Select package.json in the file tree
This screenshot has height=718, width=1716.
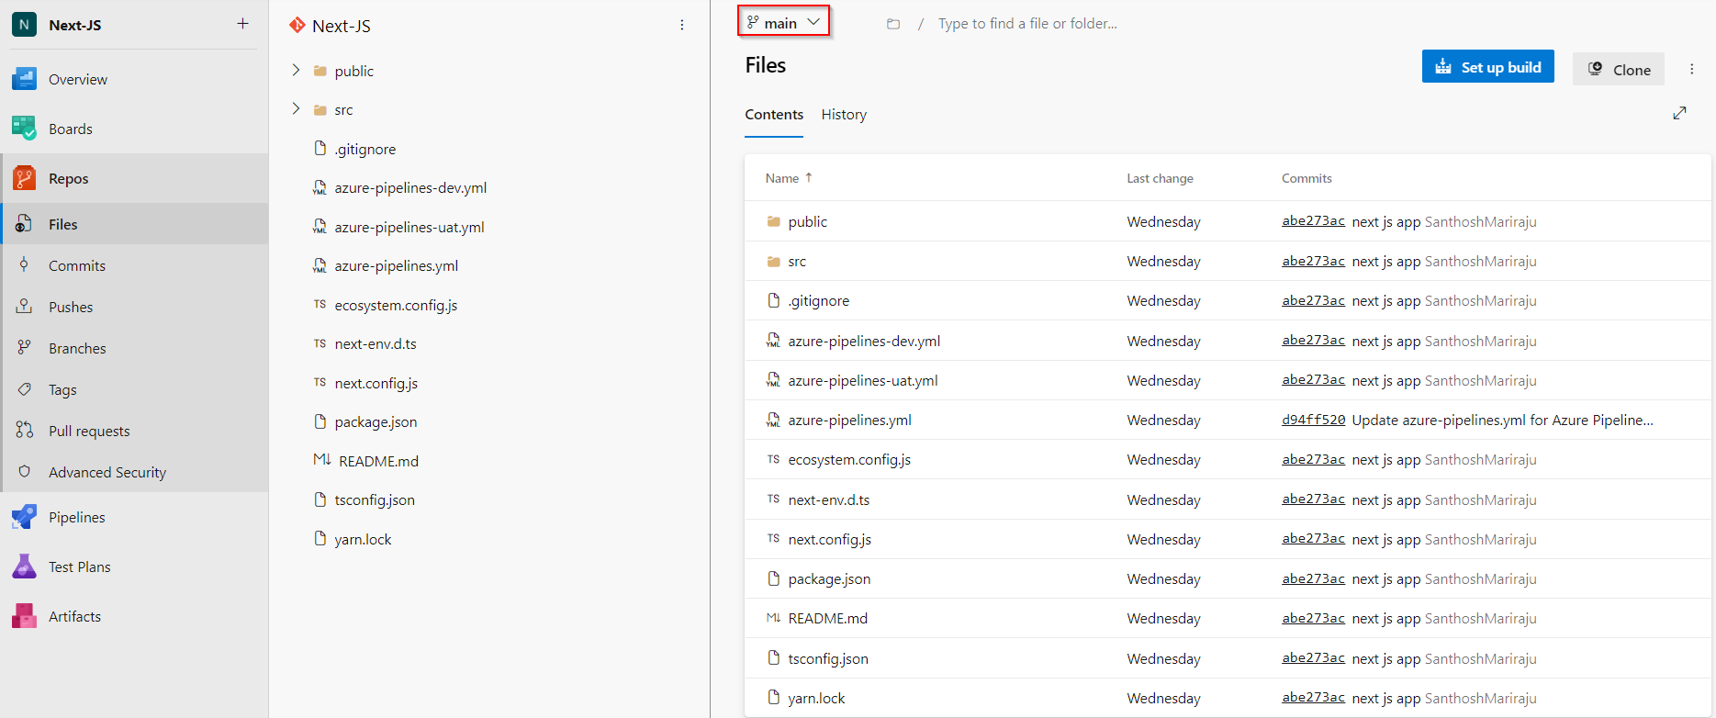coord(376,421)
